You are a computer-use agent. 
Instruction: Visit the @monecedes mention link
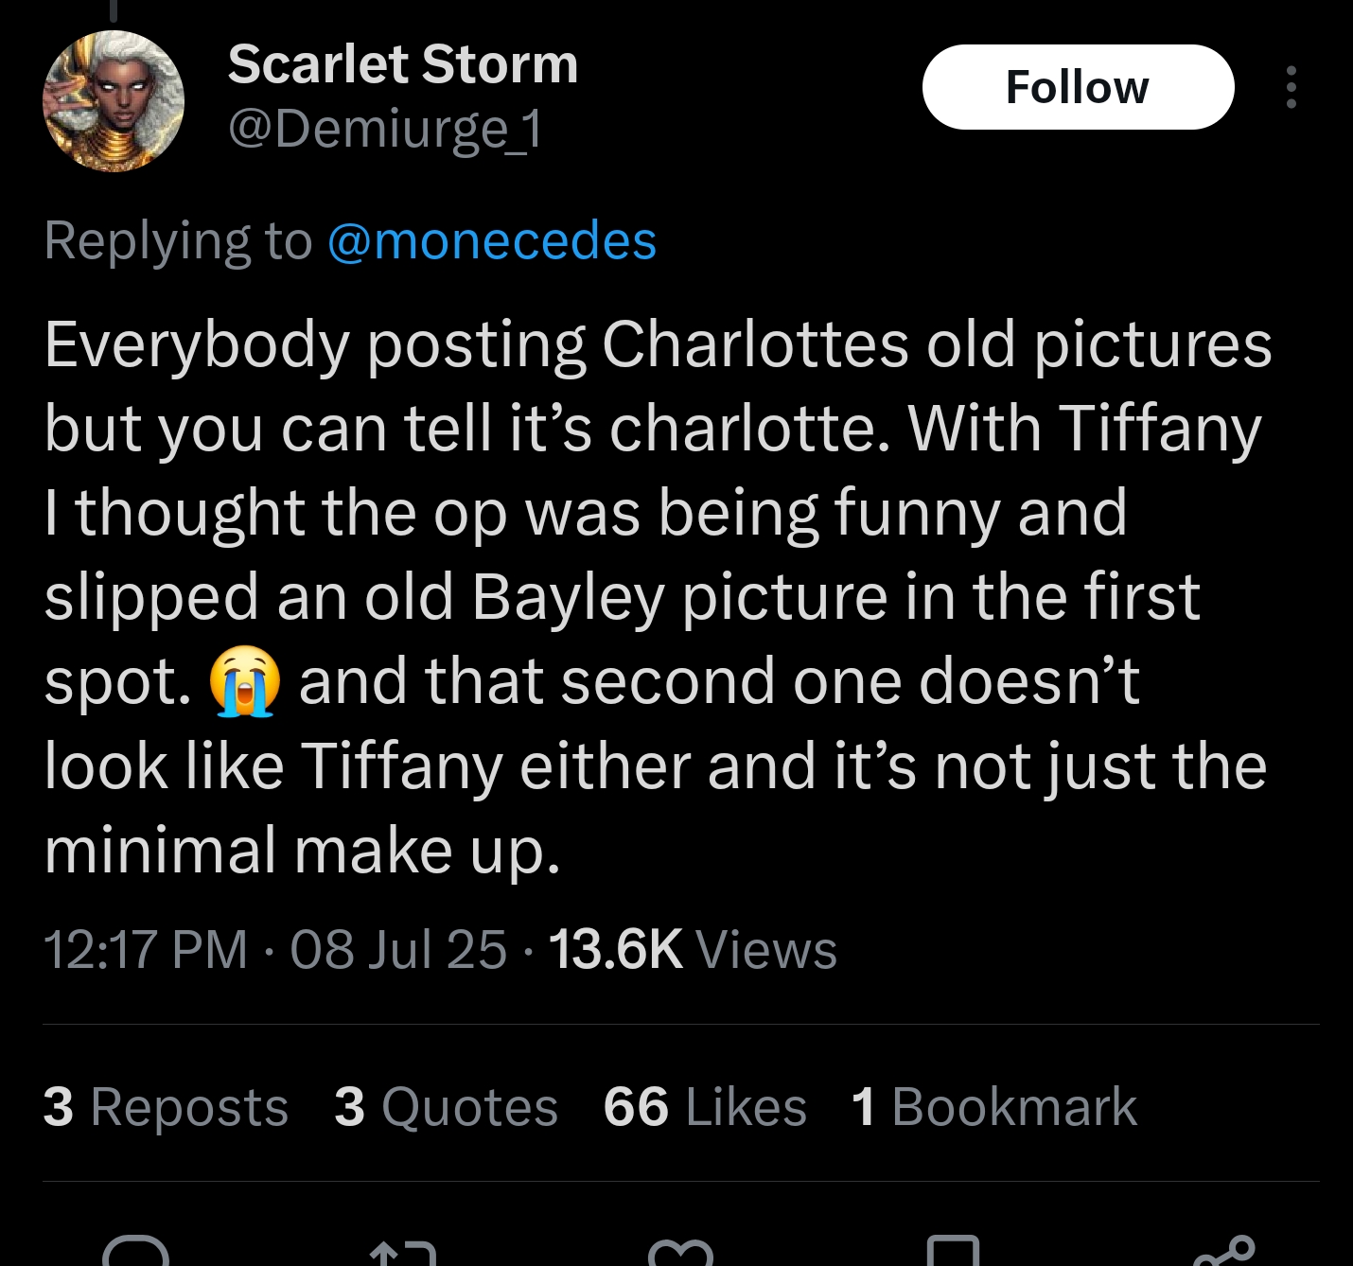click(x=491, y=240)
